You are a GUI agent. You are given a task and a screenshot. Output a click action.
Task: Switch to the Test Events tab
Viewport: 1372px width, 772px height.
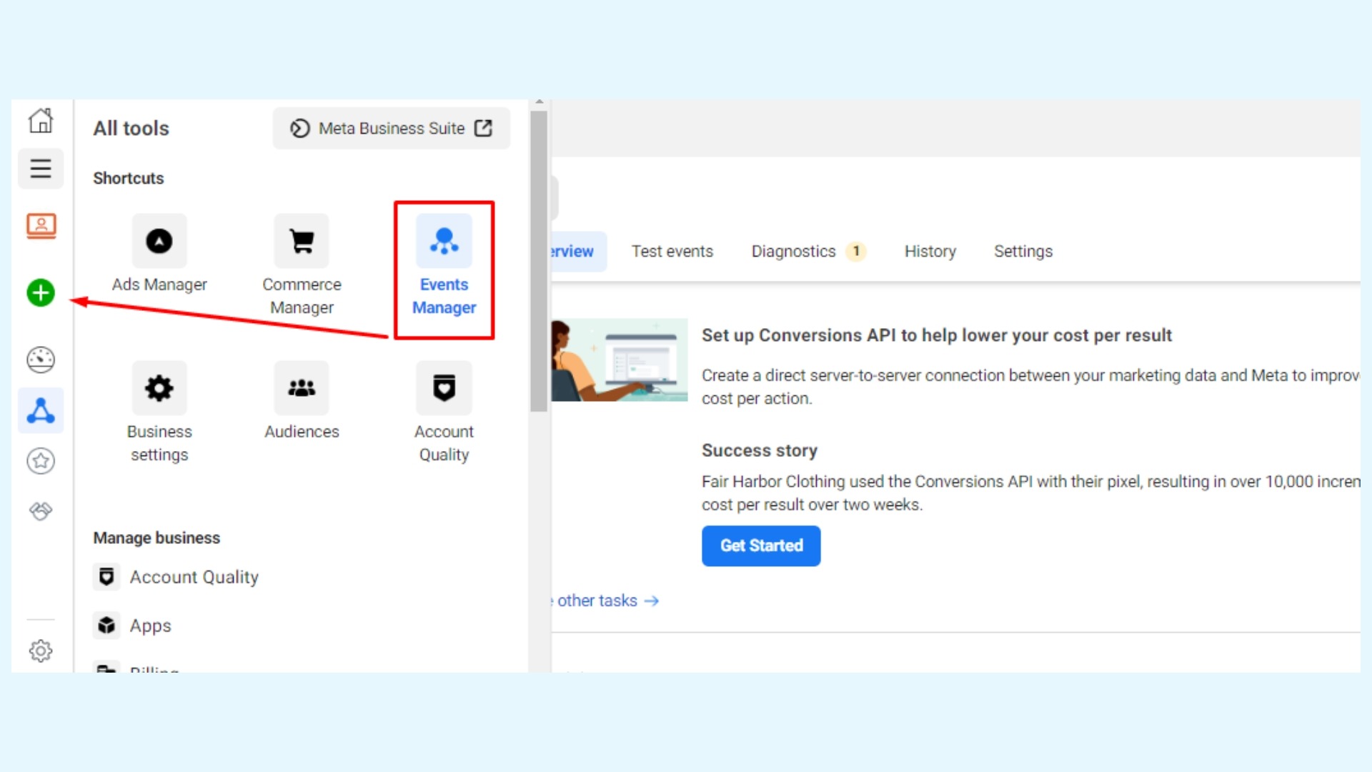click(x=672, y=251)
